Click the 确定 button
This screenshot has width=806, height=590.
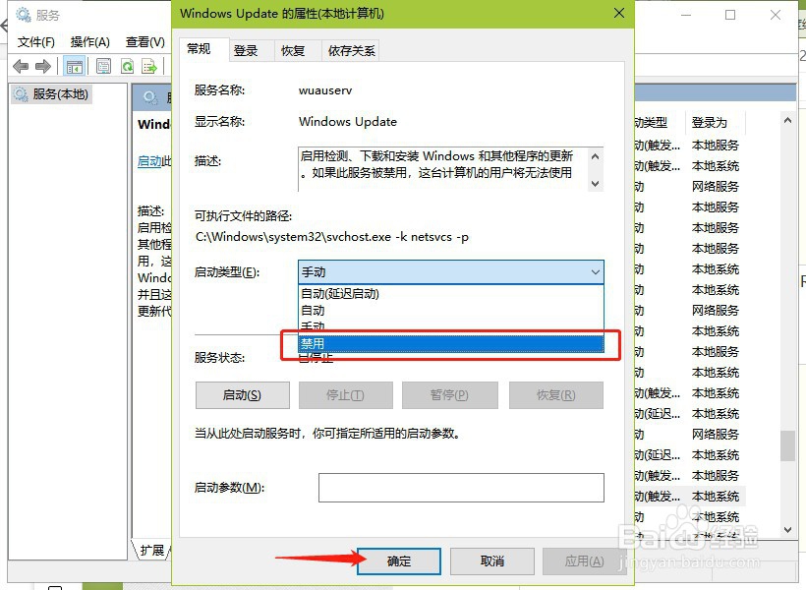pyautogui.click(x=399, y=561)
